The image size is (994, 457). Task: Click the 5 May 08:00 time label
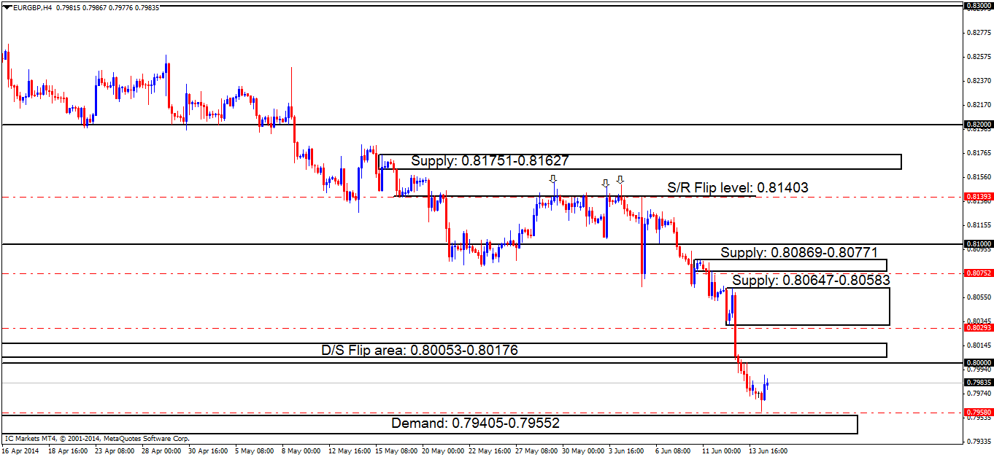(x=255, y=451)
